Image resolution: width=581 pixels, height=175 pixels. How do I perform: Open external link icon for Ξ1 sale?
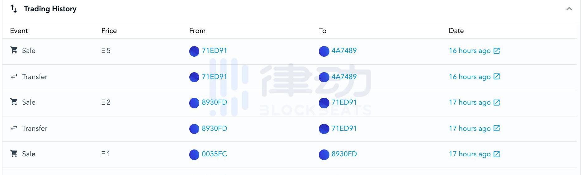[x=497, y=154]
